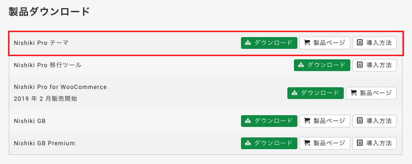Open 導入方法 for Nishiki Pro 移行ツール
412x164 pixels.
[374, 65]
